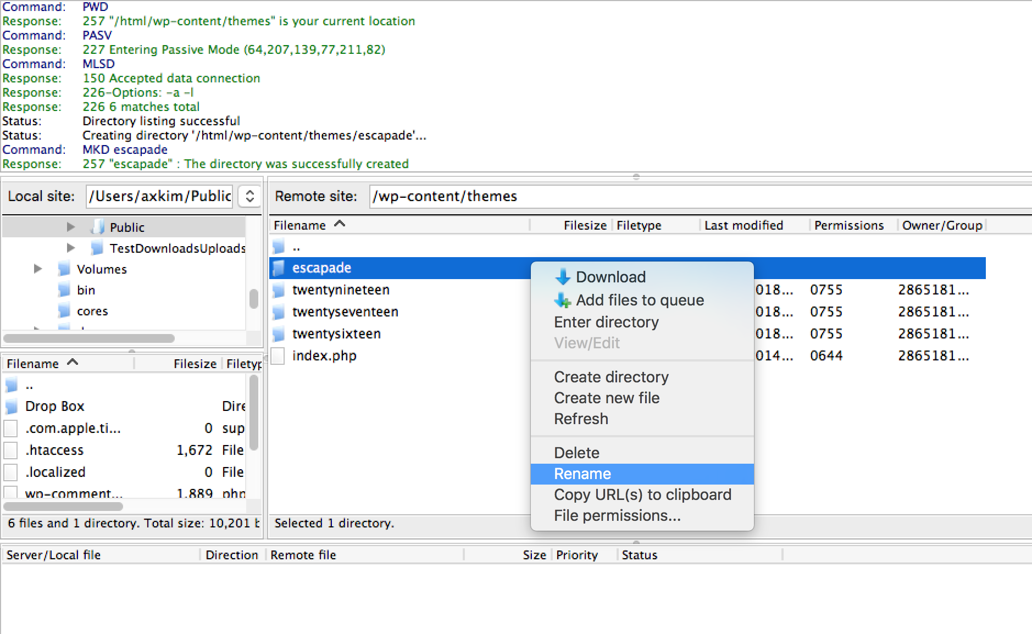Image resolution: width=1032 pixels, height=634 pixels.
Task: Select .htaccess in local file list
Action: [125, 451]
